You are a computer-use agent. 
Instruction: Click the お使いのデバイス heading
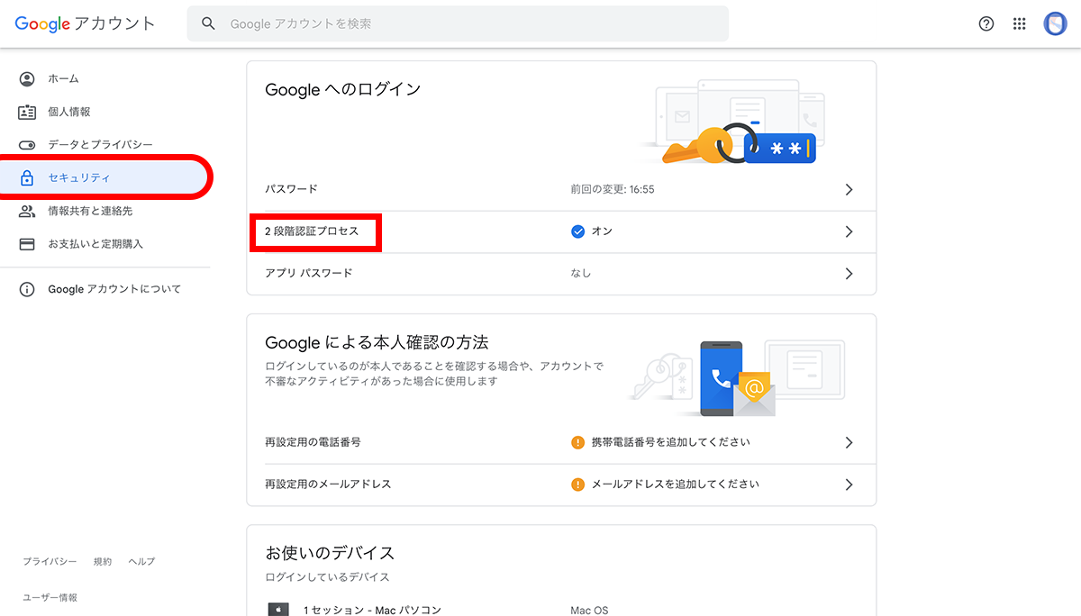pos(330,553)
